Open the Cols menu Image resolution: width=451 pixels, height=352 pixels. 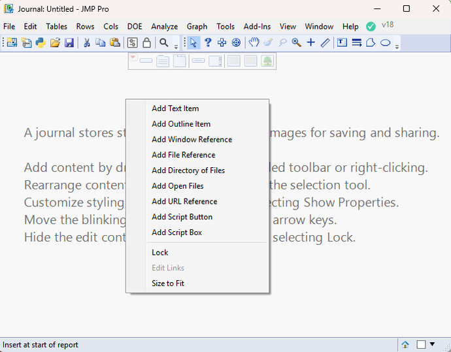click(110, 26)
